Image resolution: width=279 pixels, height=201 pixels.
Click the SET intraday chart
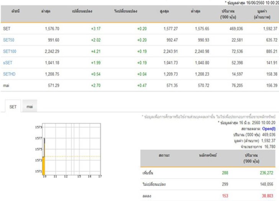[x=69, y=150]
